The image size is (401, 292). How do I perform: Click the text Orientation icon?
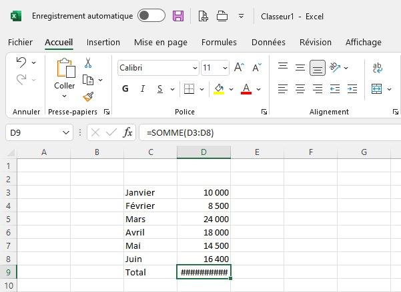[x=335, y=67]
